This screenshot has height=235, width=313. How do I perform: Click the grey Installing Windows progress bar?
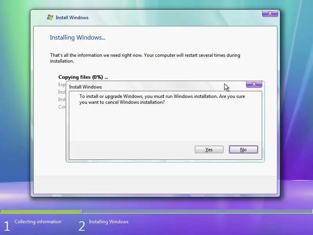[x=198, y=211]
